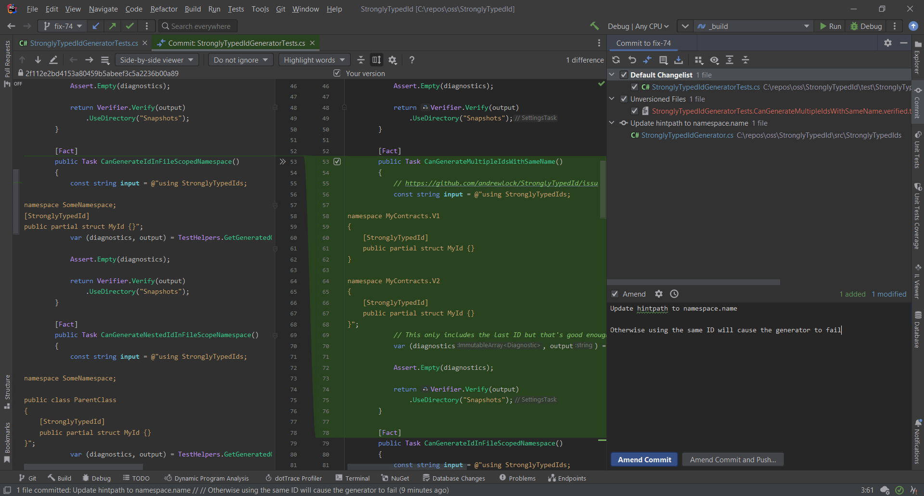The height and width of the screenshot is (496, 924).
Task: Click the Debug button in toolbar
Action: (x=866, y=26)
